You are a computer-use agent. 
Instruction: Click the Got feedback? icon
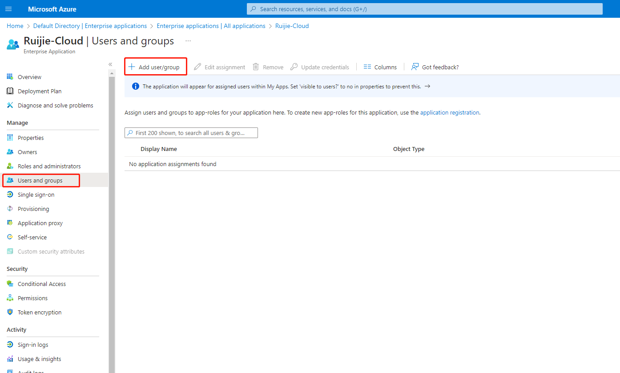pos(415,67)
